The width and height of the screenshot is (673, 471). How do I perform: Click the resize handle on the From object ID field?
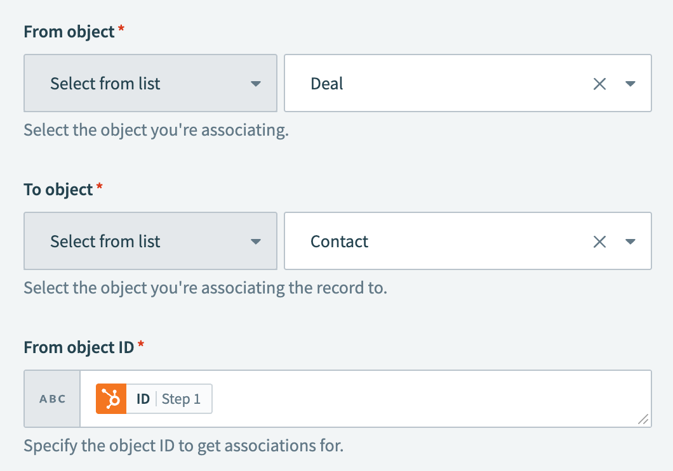click(x=644, y=420)
